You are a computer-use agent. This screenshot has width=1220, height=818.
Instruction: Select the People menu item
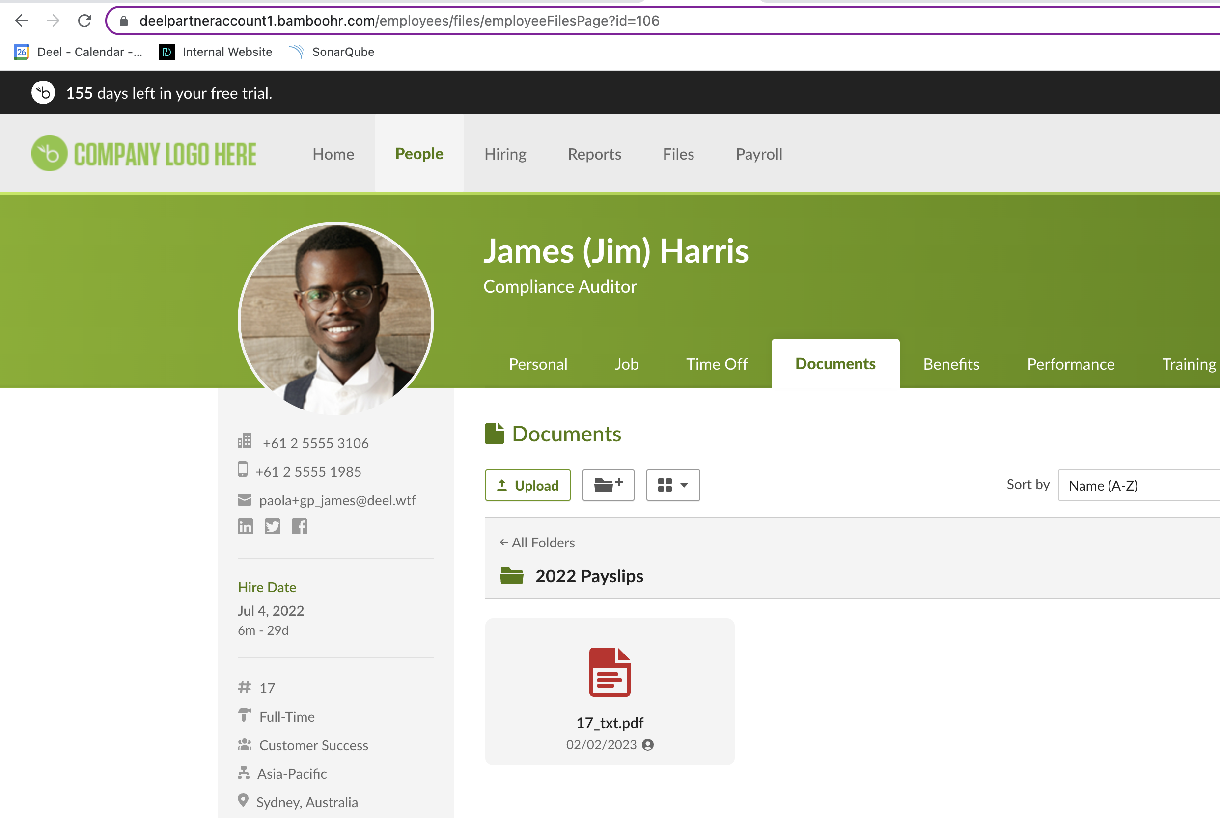pyautogui.click(x=419, y=153)
